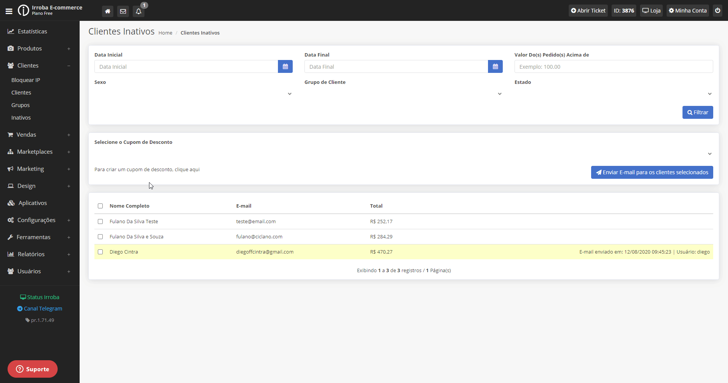
Task: Toggle the select-all checkbox in table header
Action: click(100, 206)
